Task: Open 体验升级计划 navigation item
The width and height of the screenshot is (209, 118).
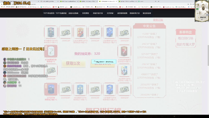Action: pos(98,13)
